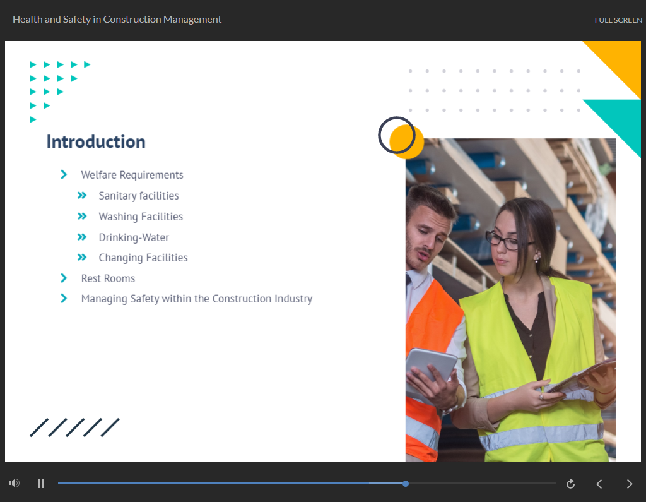
Task: Click the progress bar's blue handle
Action: pyautogui.click(x=406, y=484)
